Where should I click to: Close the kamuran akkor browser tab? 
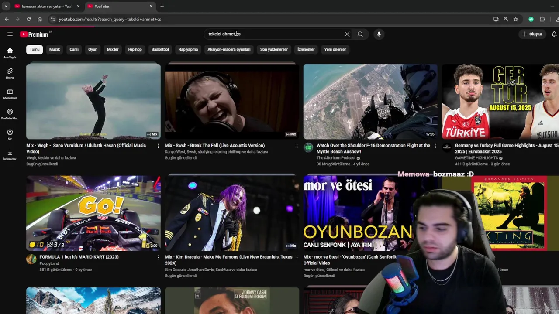click(x=78, y=6)
